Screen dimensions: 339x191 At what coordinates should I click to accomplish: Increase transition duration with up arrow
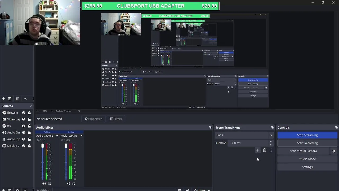pos(271,141)
